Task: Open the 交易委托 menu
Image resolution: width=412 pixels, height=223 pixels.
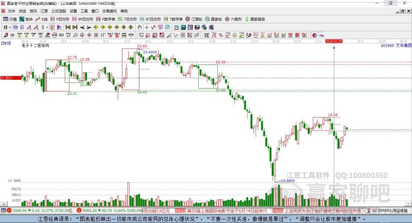Action: tap(109, 11)
